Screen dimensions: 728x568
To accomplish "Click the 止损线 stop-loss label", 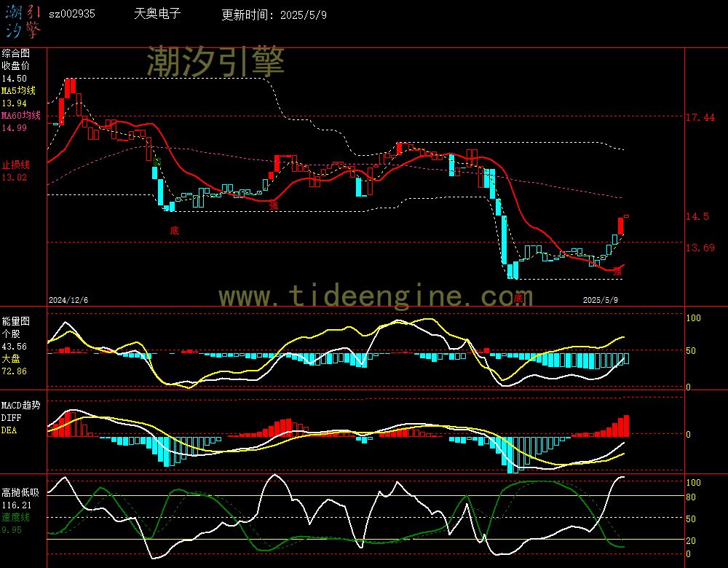I will pyautogui.click(x=16, y=165).
